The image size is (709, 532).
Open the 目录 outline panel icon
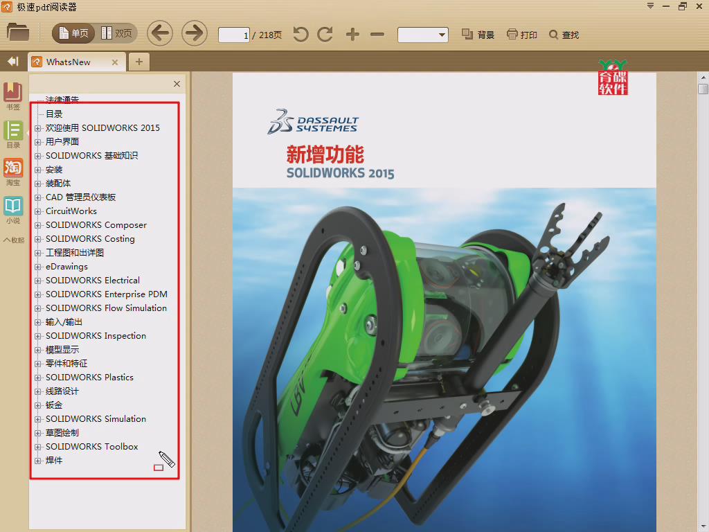13,134
